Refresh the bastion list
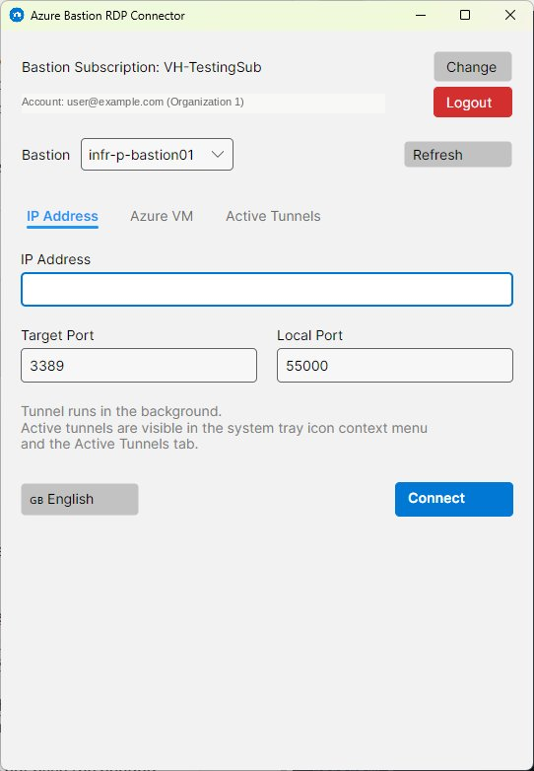This screenshot has width=534, height=771. click(x=458, y=155)
